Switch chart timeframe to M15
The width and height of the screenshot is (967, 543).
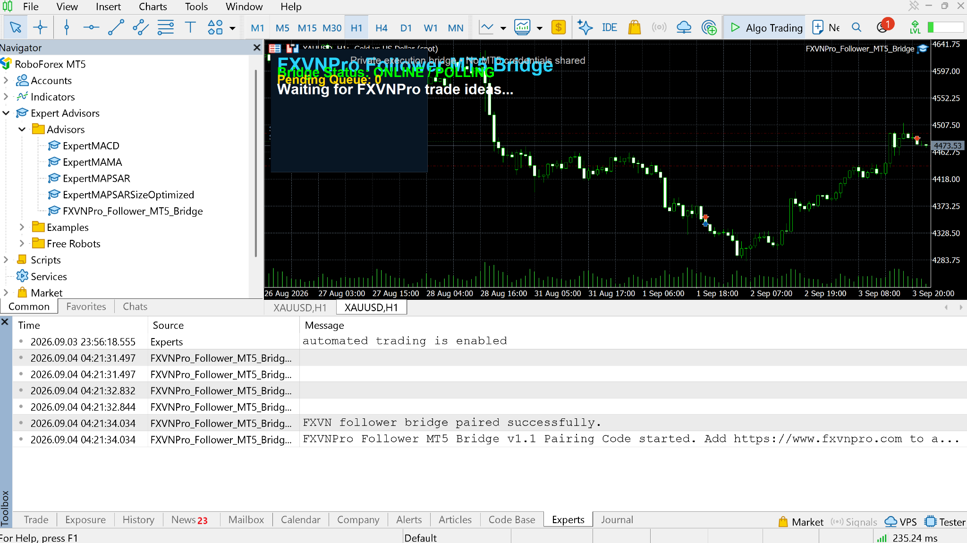[x=307, y=28]
